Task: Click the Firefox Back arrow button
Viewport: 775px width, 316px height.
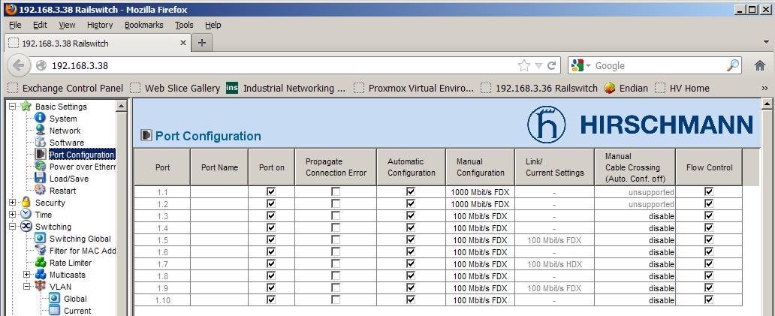Action: point(18,65)
